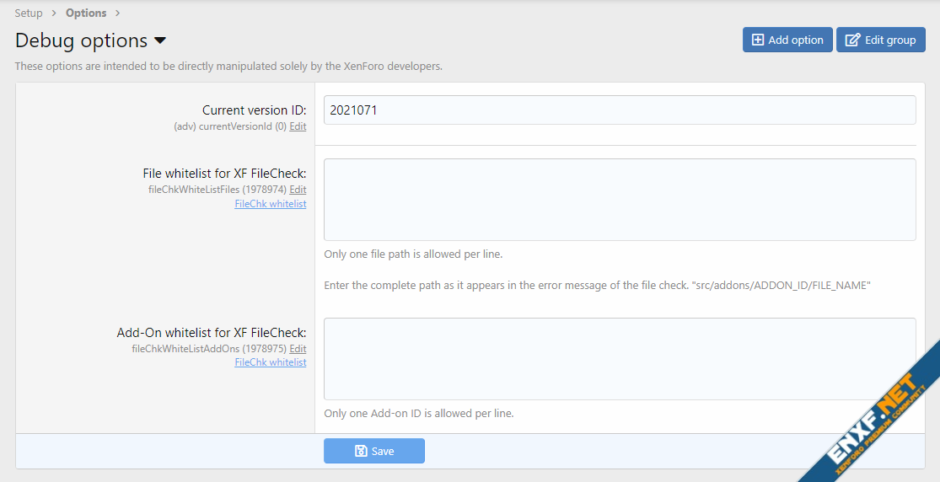Image resolution: width=940 pixels, height=482 pixels.
Task: Click the Debug options page heading
Action: coord(81,40)
